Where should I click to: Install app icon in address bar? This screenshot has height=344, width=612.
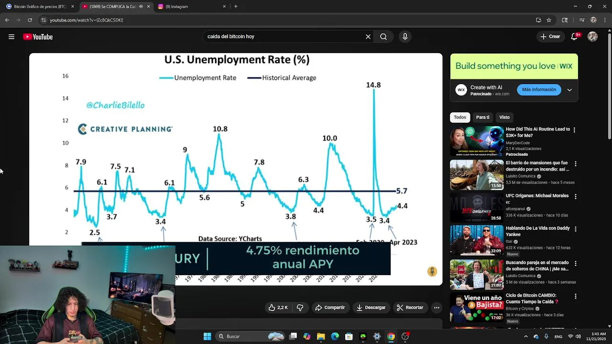click(x=538, y=20)
